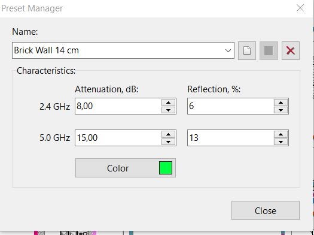Open the Name preset dropdown arrow
314x235 pixels.
228,50
